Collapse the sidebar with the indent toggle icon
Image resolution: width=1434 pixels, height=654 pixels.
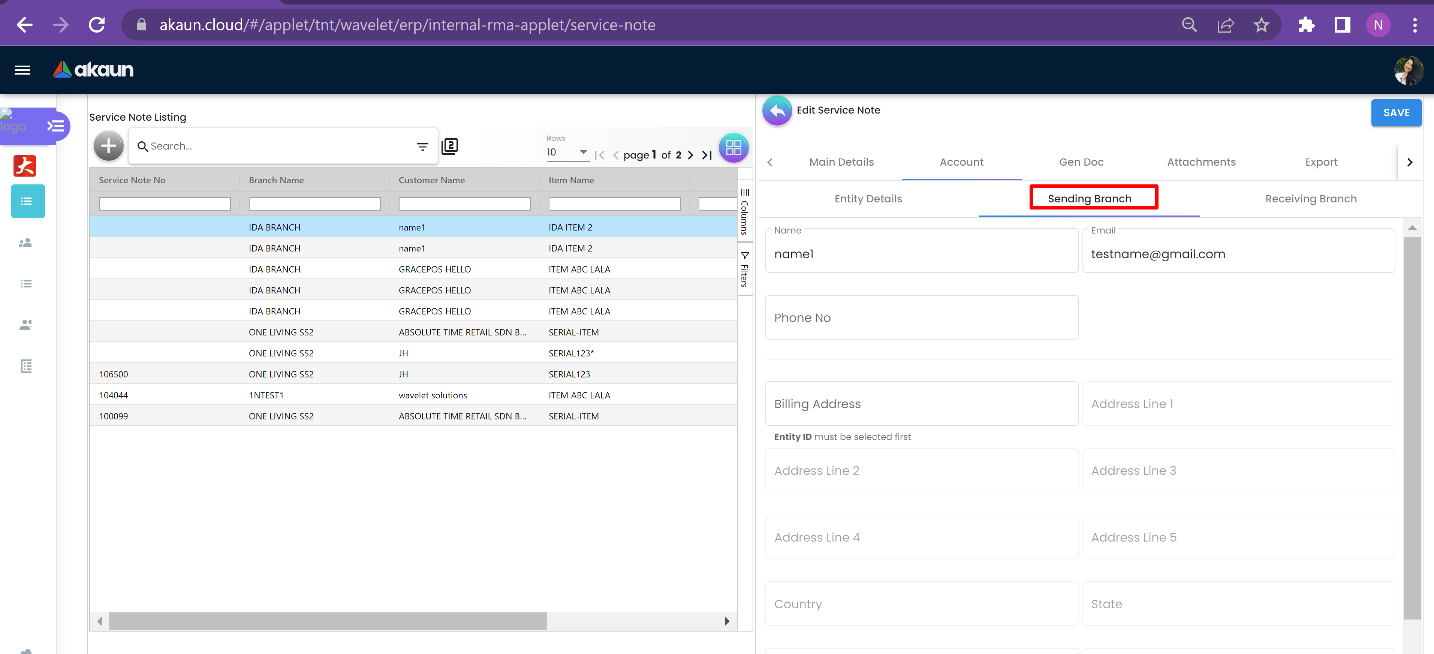pyautogui.click(x=56, y=126)
